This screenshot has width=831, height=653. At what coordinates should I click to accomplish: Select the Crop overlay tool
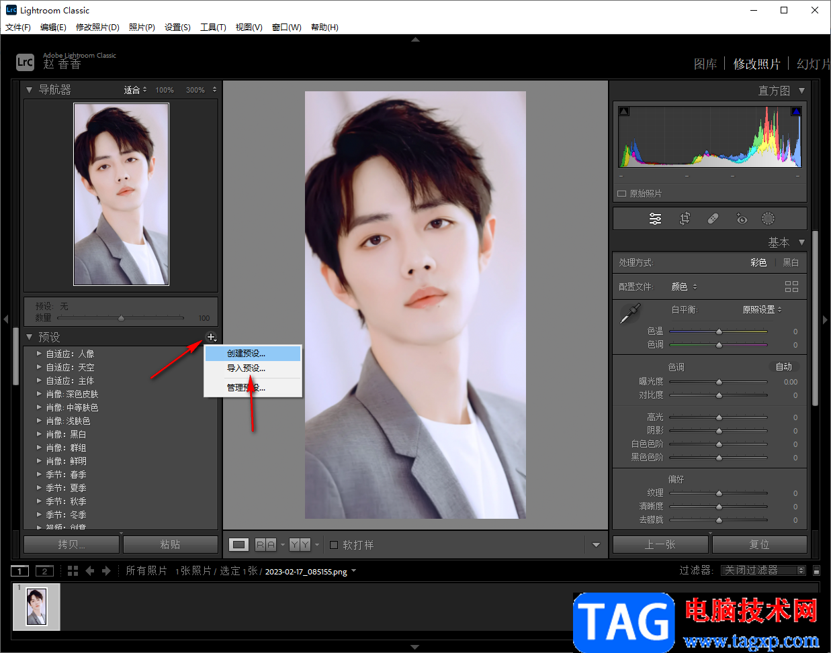(x=685, y=219)
